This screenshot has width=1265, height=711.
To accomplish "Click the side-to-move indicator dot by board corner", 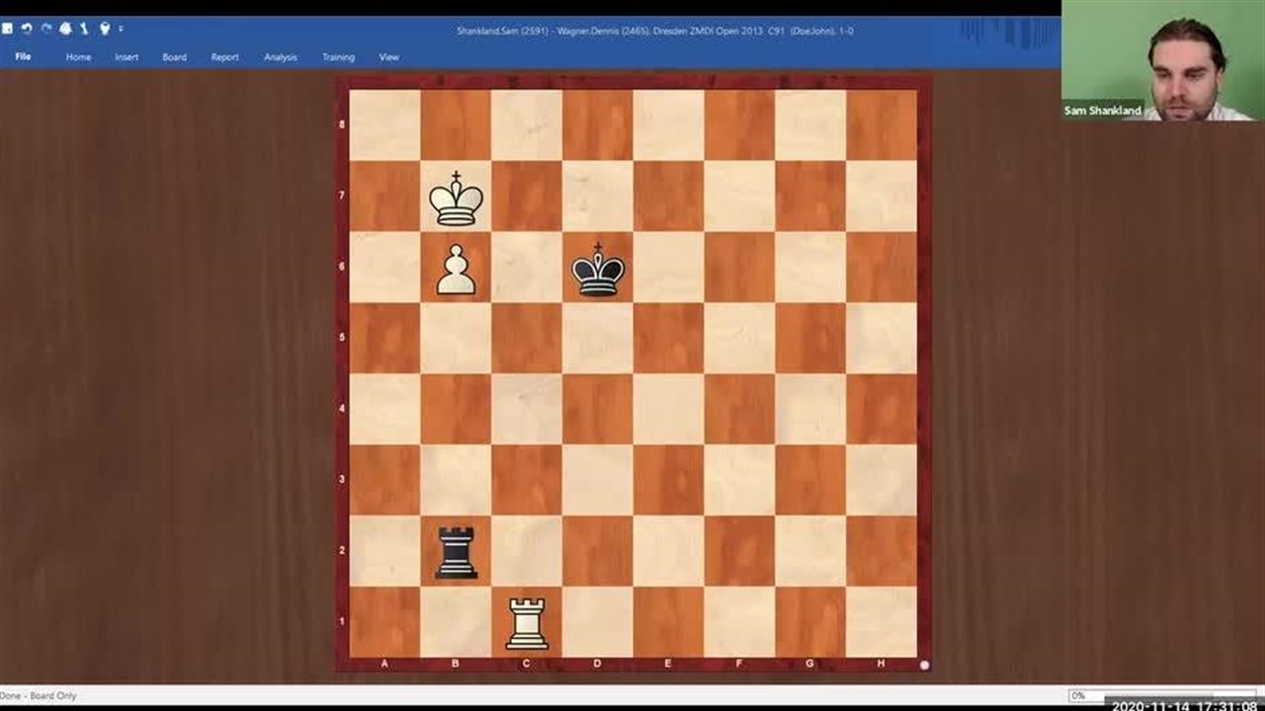I will click(924, 666).
